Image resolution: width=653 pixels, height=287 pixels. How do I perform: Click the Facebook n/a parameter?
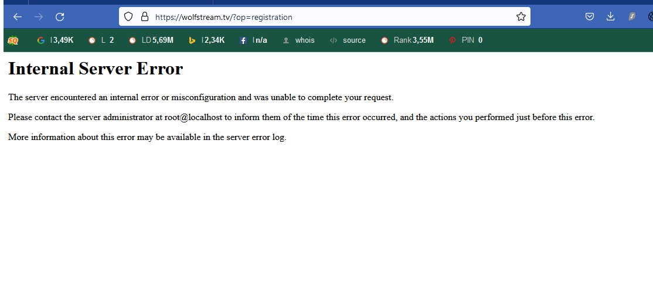coord(254,40)
